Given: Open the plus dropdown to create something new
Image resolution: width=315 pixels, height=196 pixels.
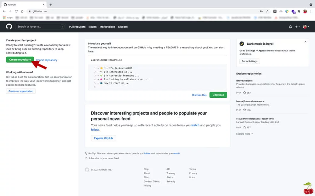Looking at the screenshot, I should 297,27.
